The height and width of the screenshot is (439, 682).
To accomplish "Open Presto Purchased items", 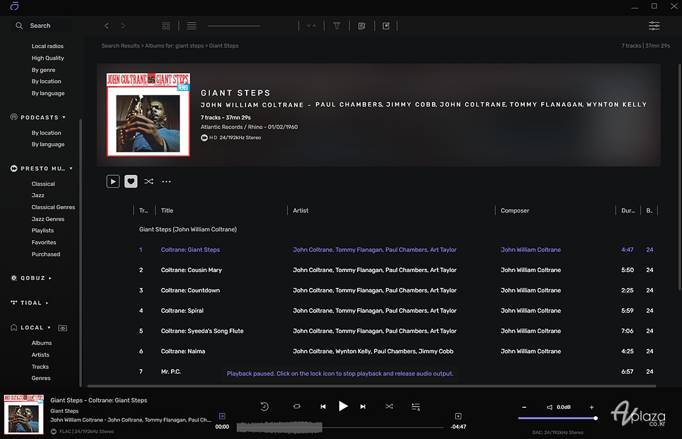I will (x=46, y=254).
